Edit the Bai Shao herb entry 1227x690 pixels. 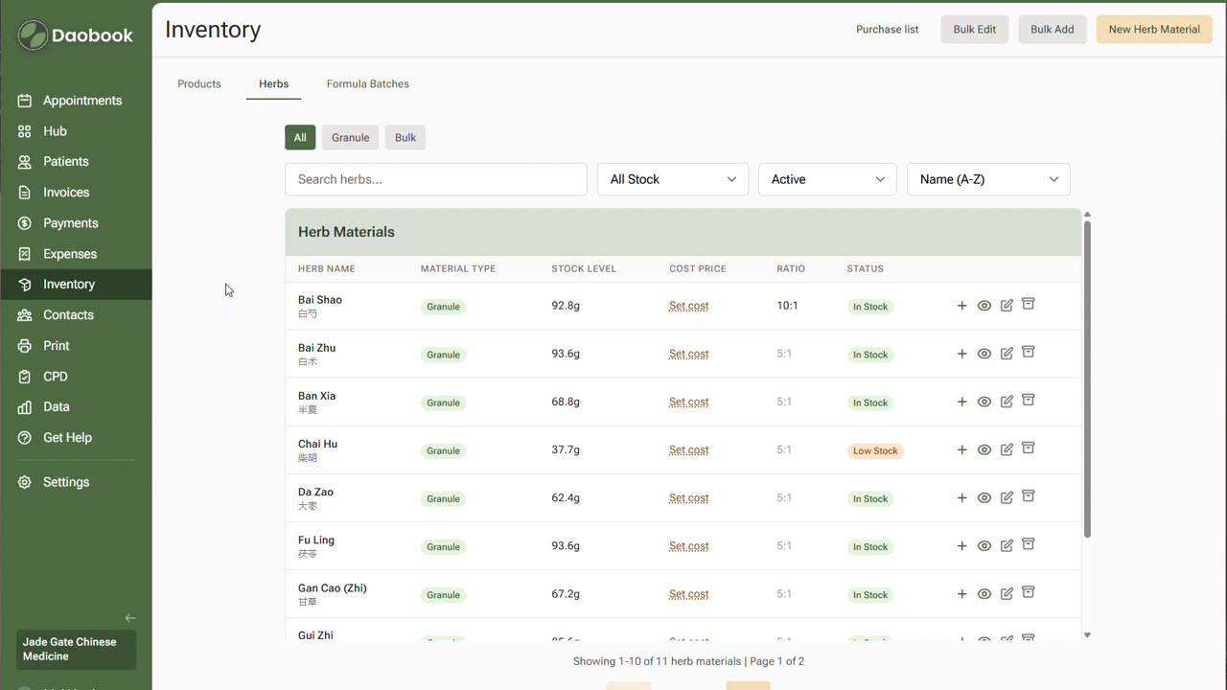[1007, 306]
